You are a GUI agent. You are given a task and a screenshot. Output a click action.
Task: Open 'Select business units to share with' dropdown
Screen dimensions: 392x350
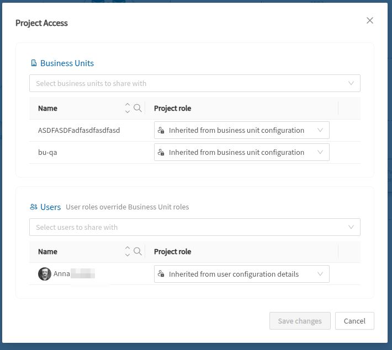(195, 83)
